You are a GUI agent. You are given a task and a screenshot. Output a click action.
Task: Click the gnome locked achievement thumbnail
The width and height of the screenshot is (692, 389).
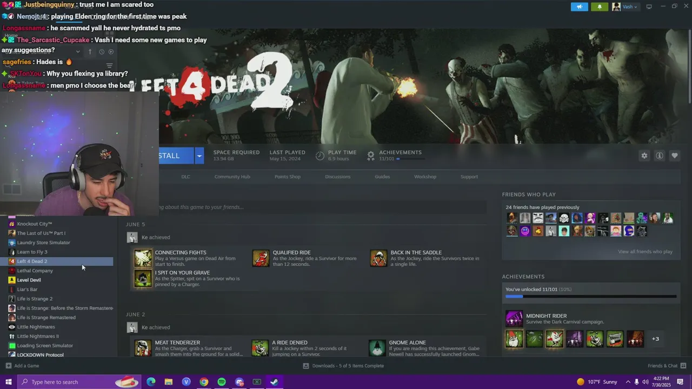click(514, 339)
